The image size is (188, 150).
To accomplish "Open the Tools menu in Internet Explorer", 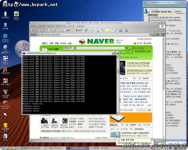I will (71, 26).
